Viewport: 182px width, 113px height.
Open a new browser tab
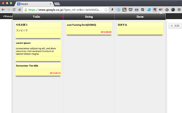click(x=57, y=4)
